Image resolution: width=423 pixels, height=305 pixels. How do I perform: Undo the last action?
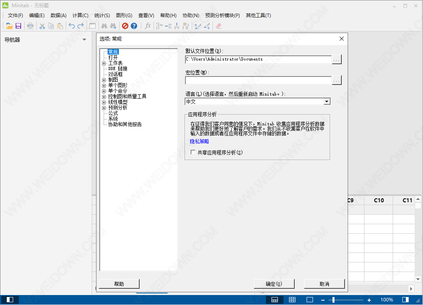pos(72,26)
